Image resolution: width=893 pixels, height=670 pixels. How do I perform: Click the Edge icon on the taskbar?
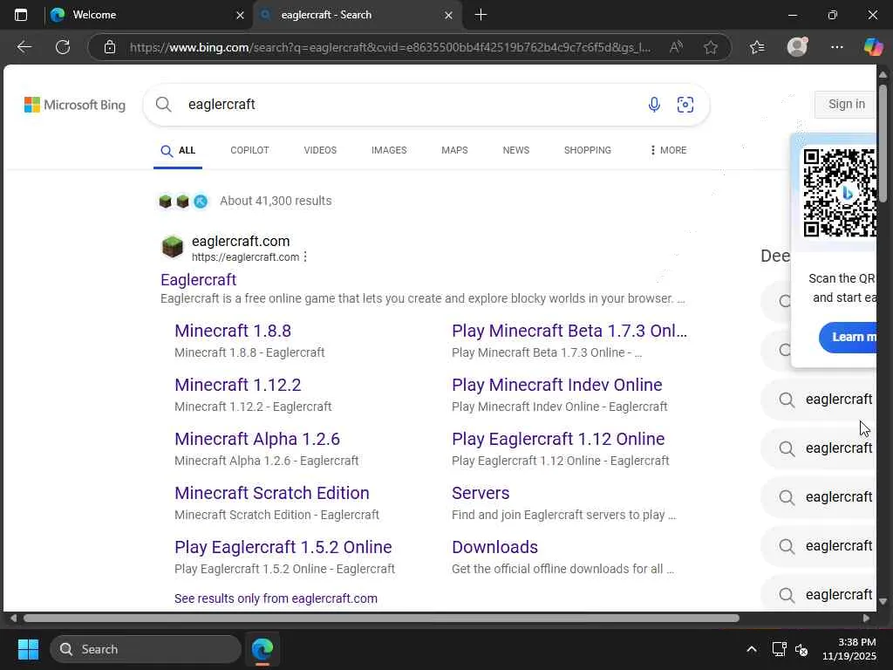click(262, 649)
